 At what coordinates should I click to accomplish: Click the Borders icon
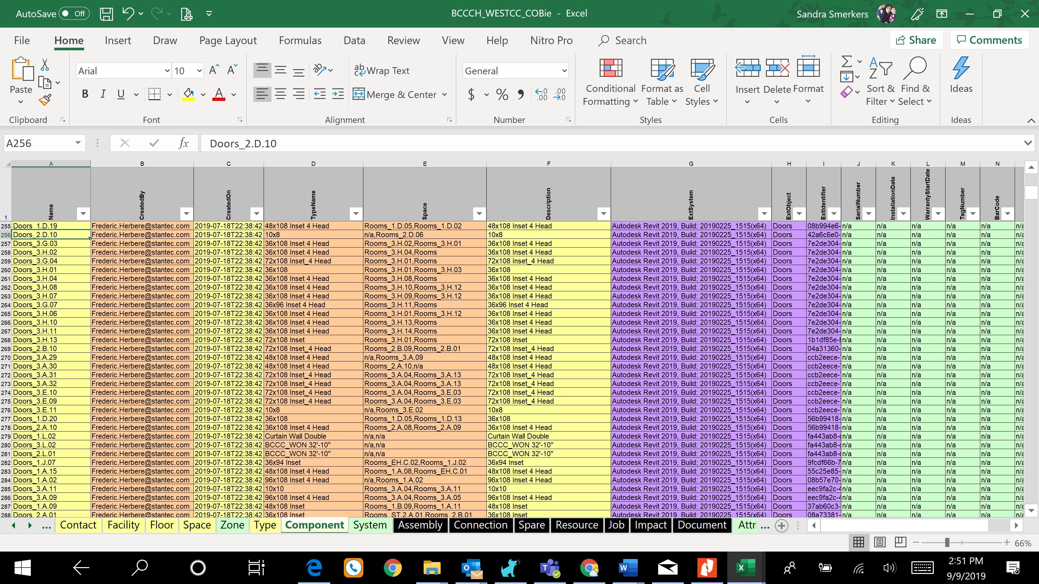click(154, 94)
